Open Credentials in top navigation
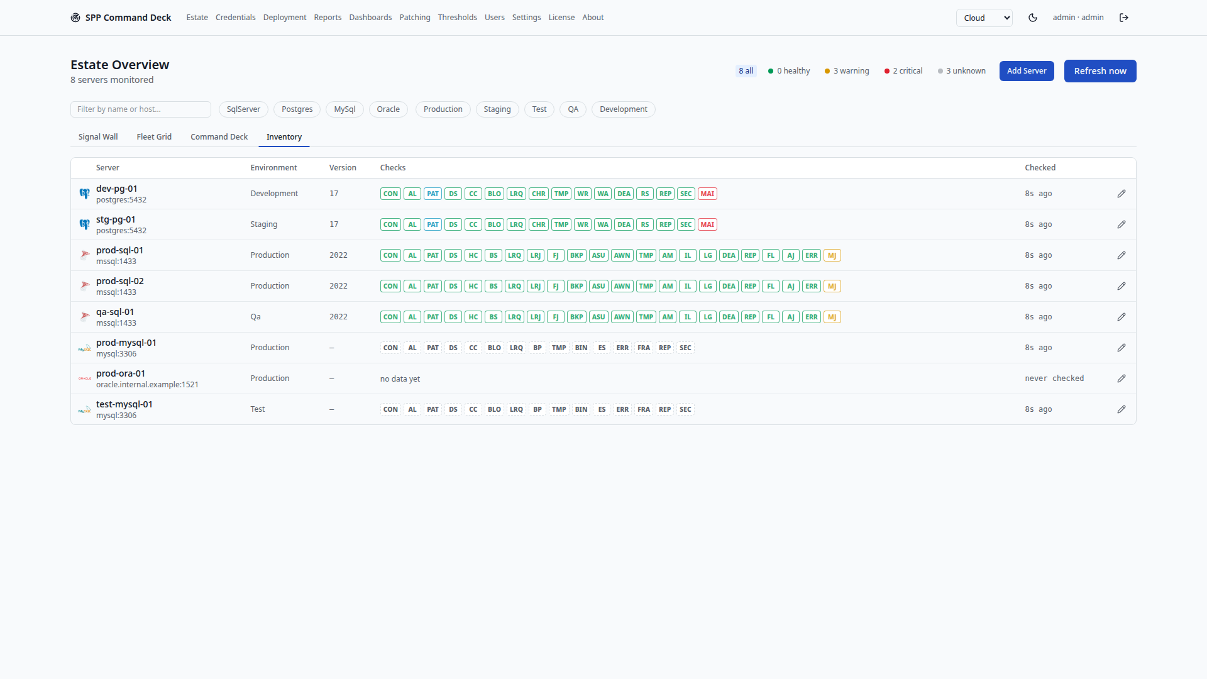 point(236,18)
